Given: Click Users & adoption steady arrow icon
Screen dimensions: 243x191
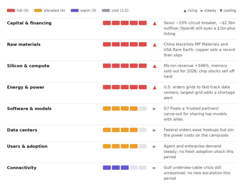Looking at the screenshot, I should (154, 147).
